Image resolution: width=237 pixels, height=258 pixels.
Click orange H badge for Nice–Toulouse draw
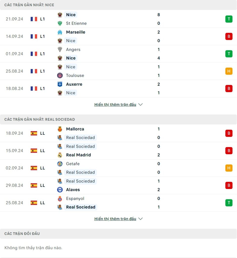pyautogui.click(x=229, y=71)
